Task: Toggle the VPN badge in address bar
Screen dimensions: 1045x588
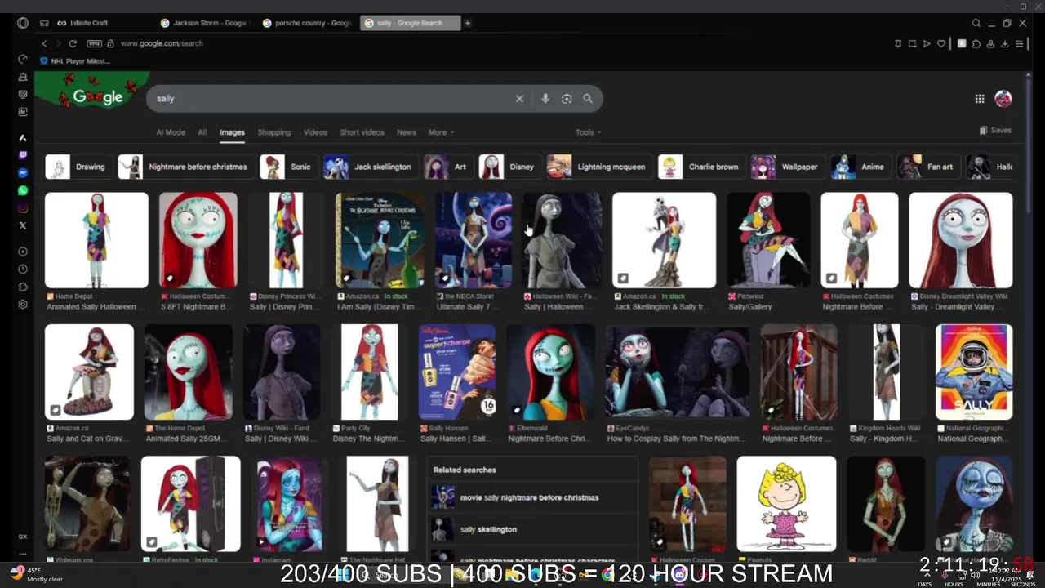Action: [x=94, y=43]
